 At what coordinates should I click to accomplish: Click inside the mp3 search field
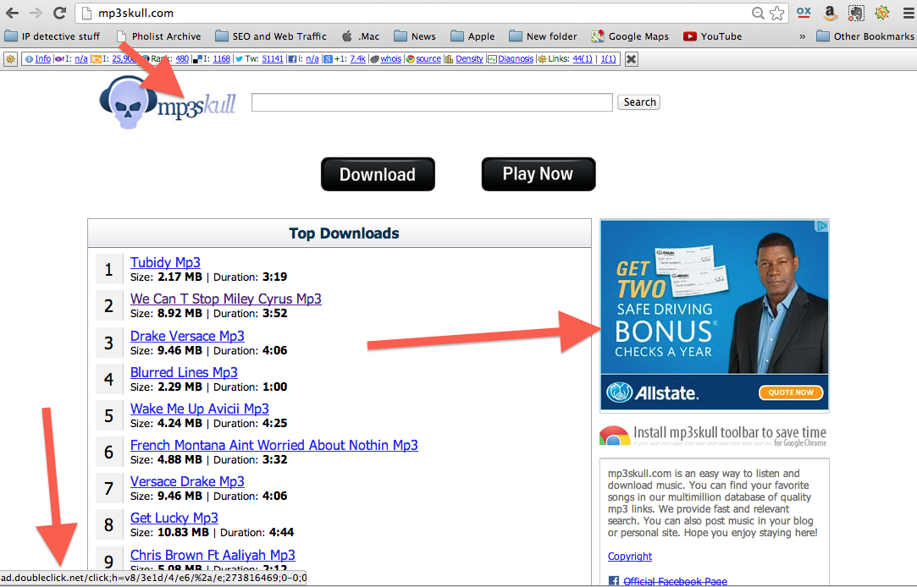(432, 102)
